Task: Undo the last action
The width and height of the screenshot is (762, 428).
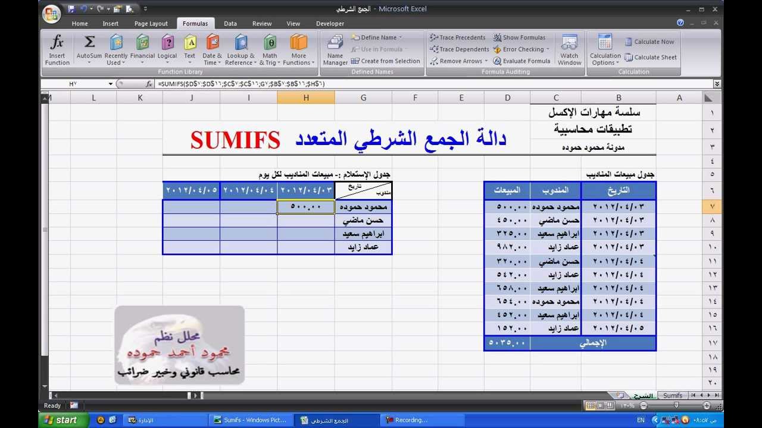Action: 85,9
